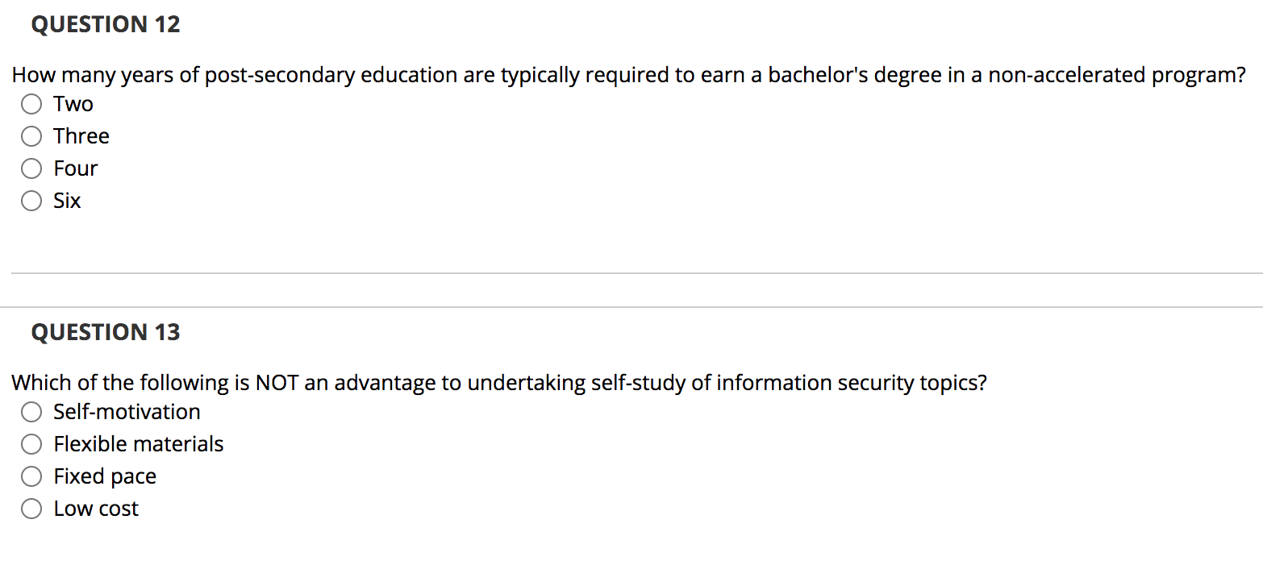Click the "Six" answer label
This screenshot has height=561, width=1263.
[67, 201]
